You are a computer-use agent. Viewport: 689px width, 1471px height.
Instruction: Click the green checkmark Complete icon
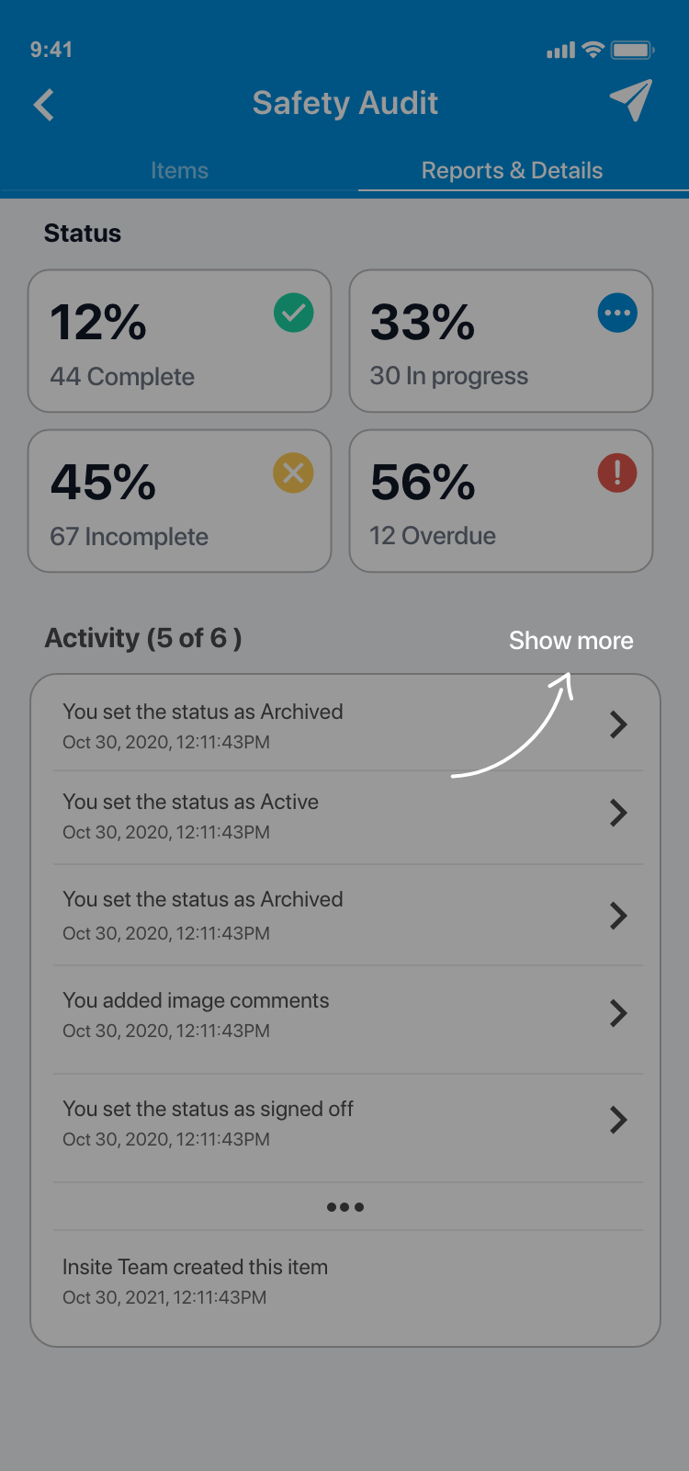[x=294, y=314]
